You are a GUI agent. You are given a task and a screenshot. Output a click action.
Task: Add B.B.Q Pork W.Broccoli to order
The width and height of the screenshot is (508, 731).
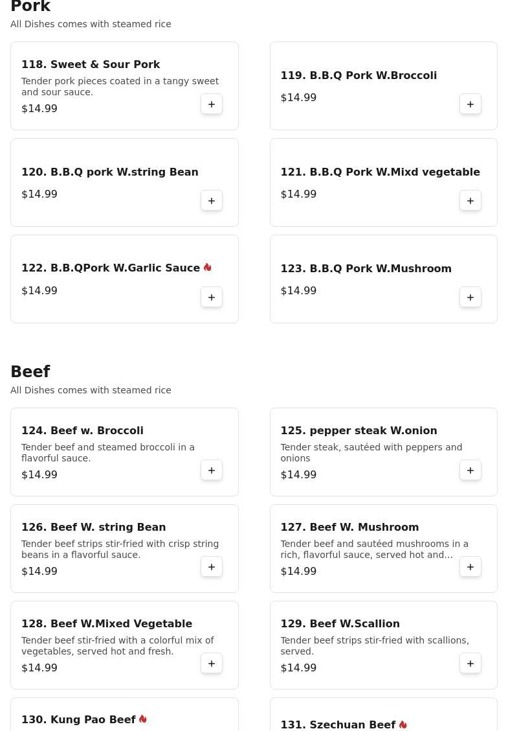point(470,104)
